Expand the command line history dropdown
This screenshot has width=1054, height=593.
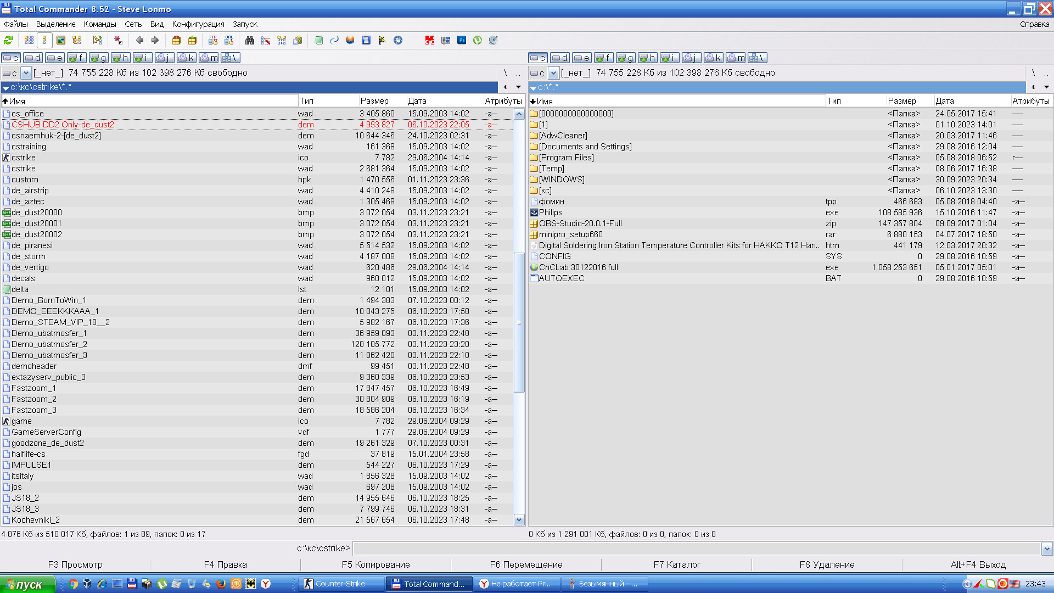1047,549
